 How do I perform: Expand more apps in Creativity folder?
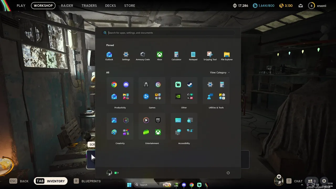point(126,132)
